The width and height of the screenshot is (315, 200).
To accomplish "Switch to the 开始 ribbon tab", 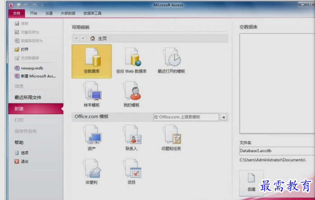I will coord(33,13).
